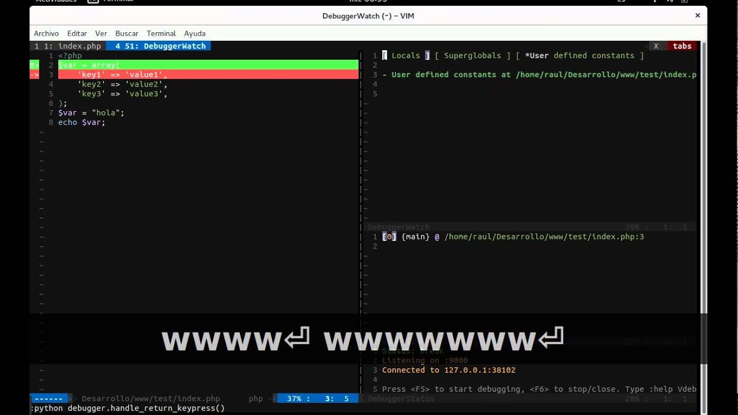Click the DebuggerWatch (~) - VIM title bar
This screenshot has height=415, width=738.
[x=368, y=16]
